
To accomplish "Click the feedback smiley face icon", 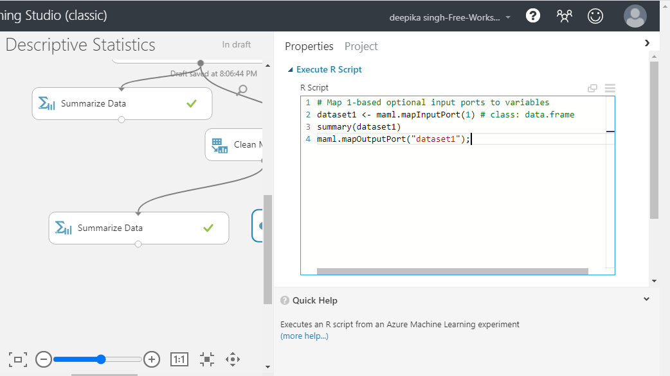I will pyautogui.click(x=595, y=16).
